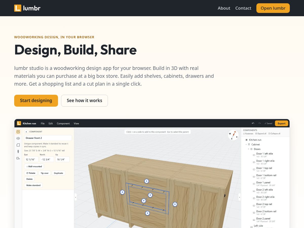Click the North position field
The height and width of the screenshot is (228, 304).
[47, 159]
